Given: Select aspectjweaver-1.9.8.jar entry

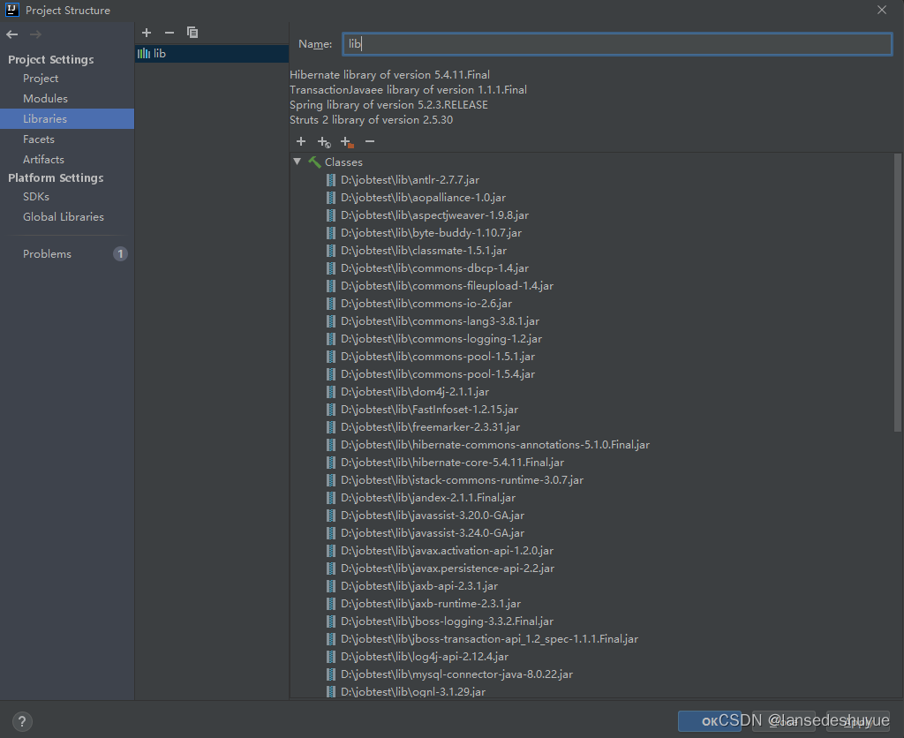Looking at the screenshot, I should pos(434,215).
